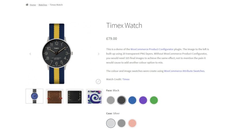Select the blue face color swatch
Screen dimensions: 236x134
[132, 100]
